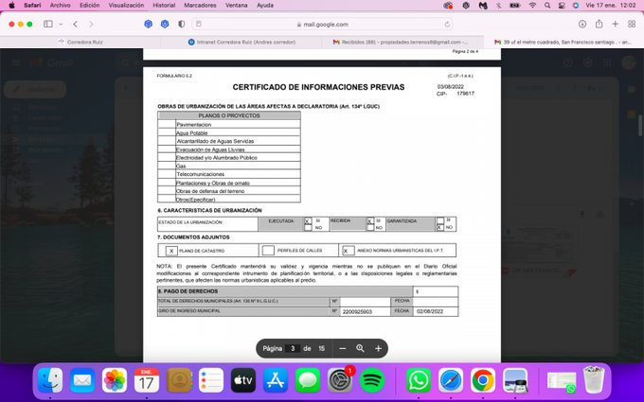The image size is (644, 402).
Task: Go forward to the next page
Action: tap(91, 25)
